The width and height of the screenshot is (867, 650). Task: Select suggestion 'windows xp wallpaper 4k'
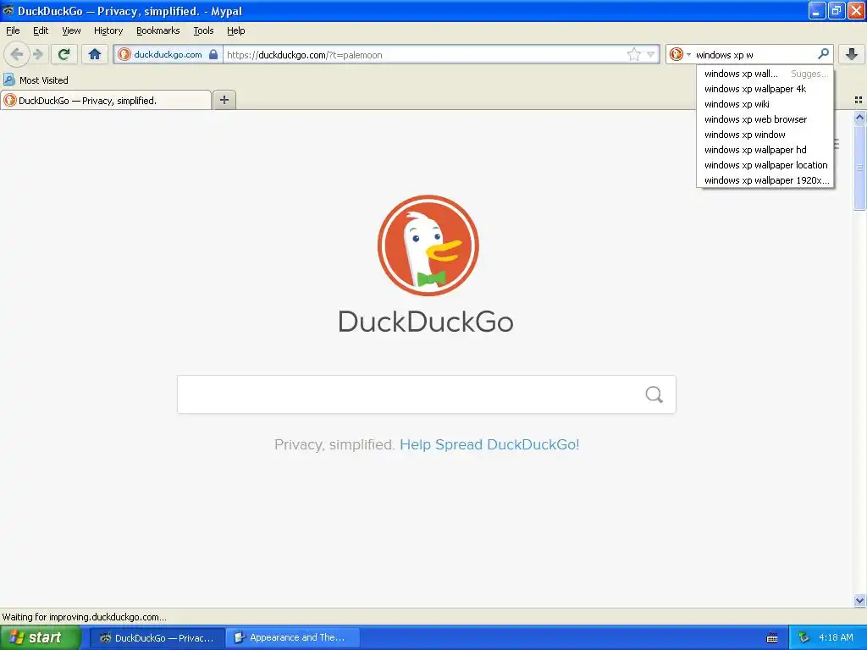click(765, 89)
